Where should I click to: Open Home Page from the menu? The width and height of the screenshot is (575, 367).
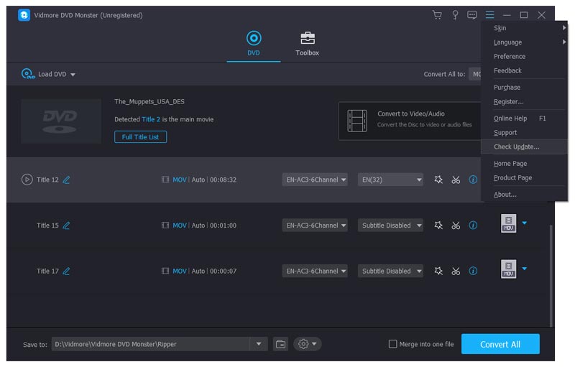click(x=525, y=163)
